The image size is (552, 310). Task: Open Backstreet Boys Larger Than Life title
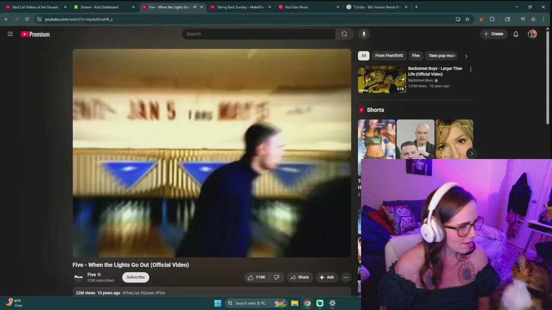pos(435,71)
